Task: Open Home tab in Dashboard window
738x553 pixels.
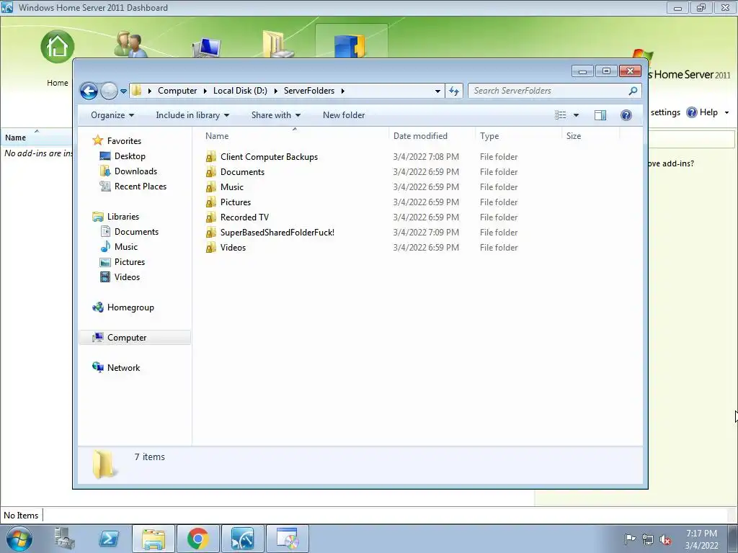Action: (58, 58)
